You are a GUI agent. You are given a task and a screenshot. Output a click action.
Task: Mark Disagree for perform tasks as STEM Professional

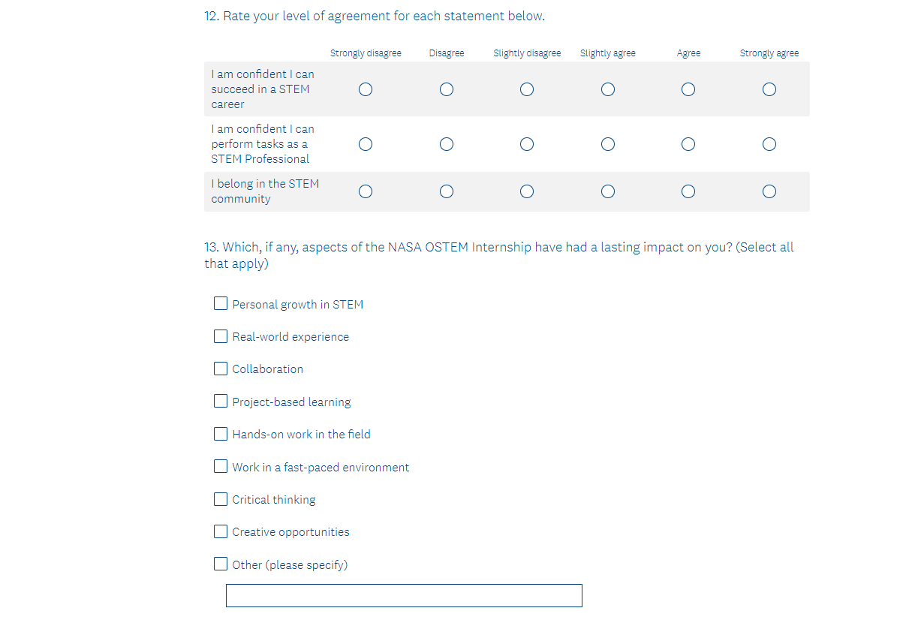pyautogui.click(x=447, y=144)
